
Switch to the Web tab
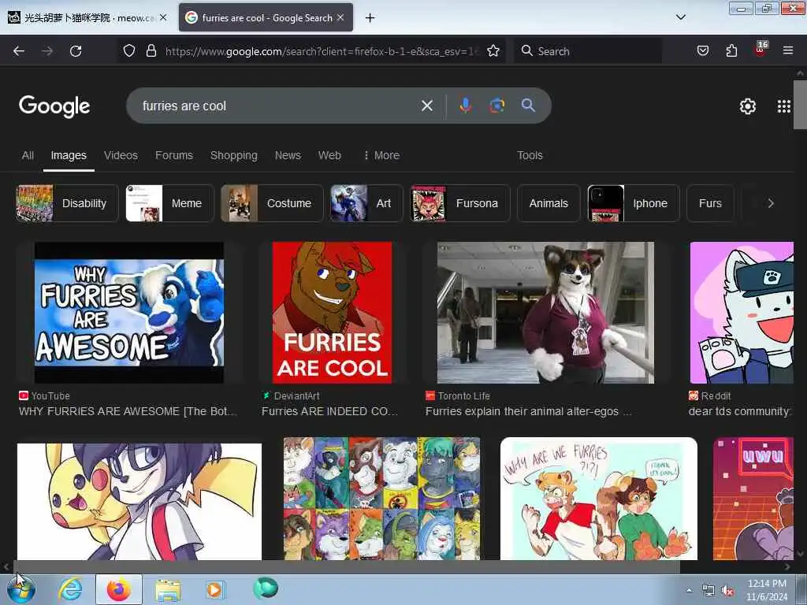pyautogui.click(x=329, y=155)
